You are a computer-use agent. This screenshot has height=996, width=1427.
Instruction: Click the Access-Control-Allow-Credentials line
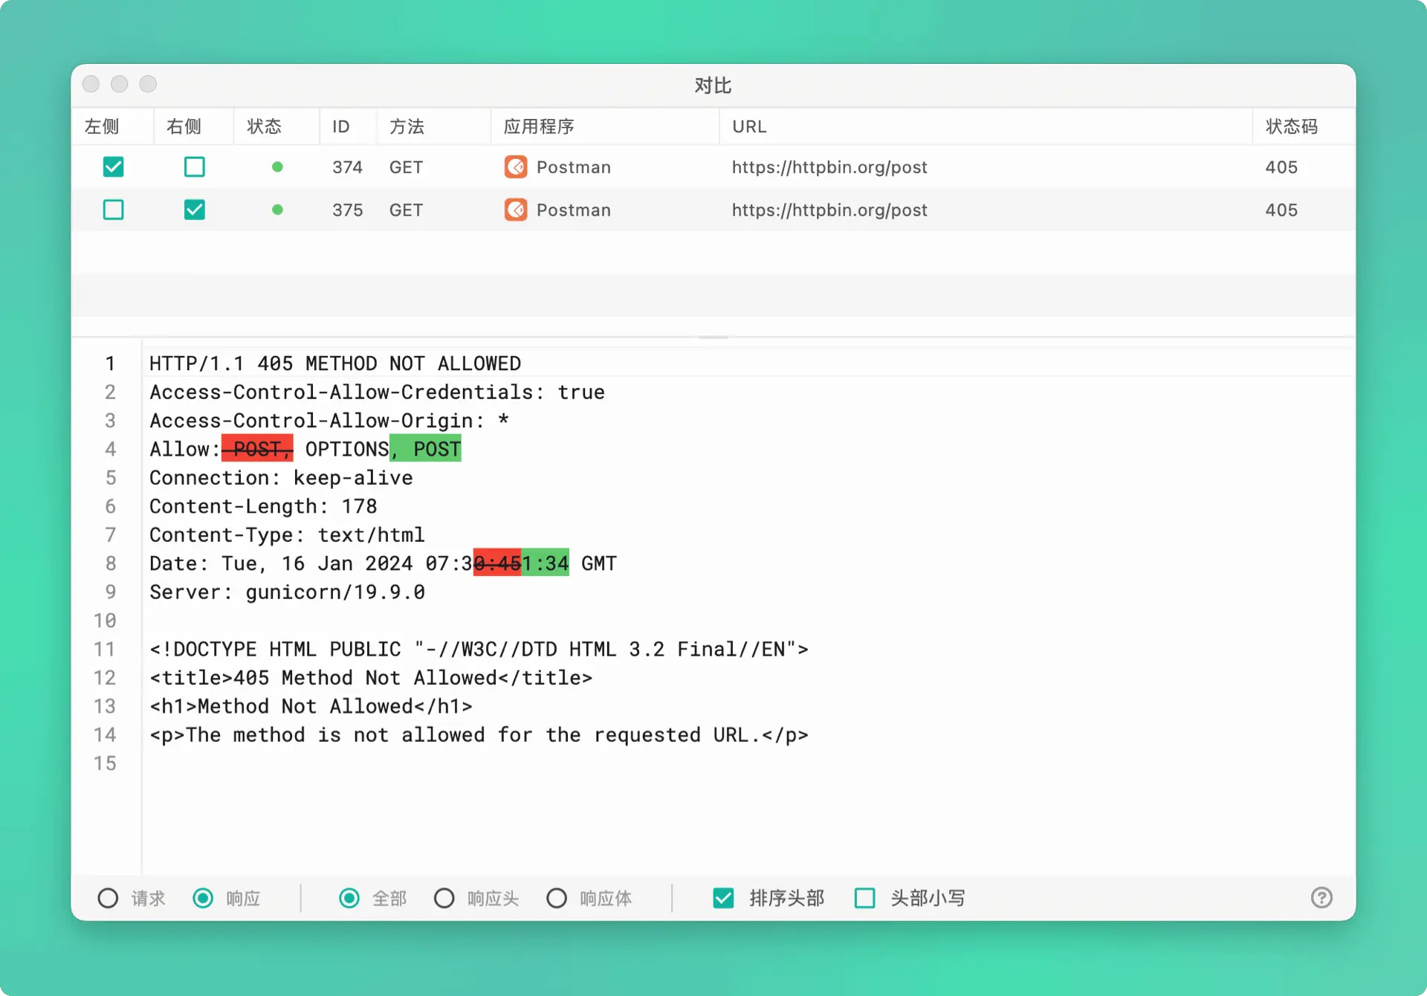tap(377, 392)
